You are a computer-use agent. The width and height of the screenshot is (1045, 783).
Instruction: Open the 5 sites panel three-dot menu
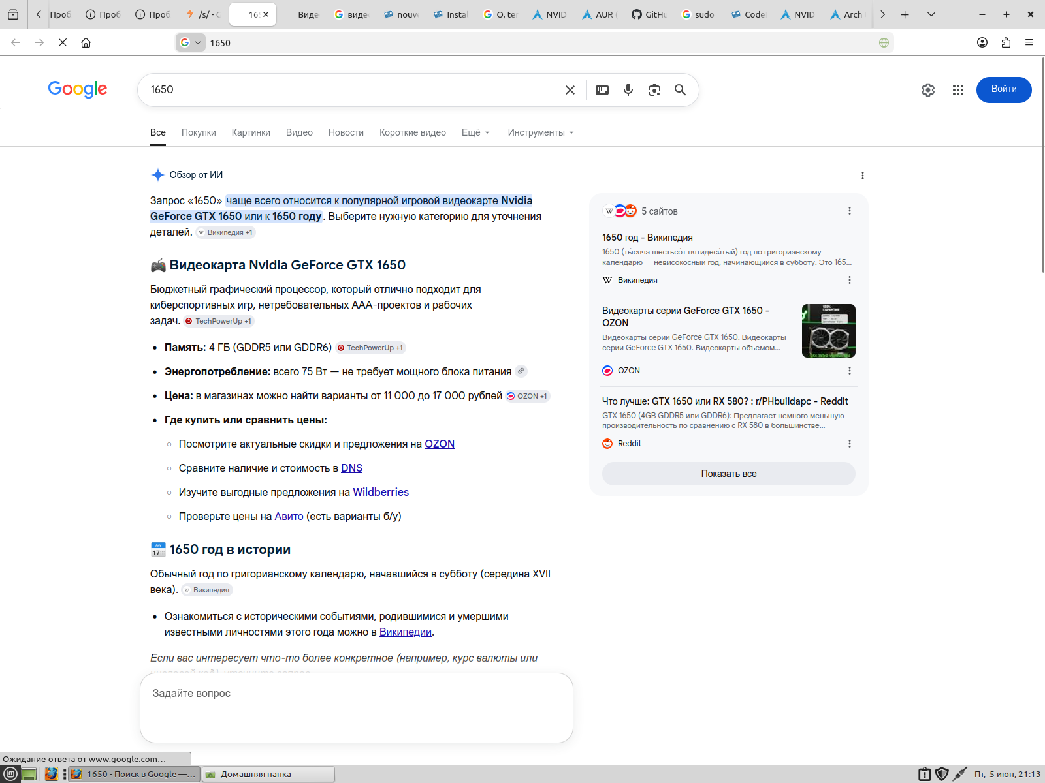pyautogui.click(x=850, y=211)
